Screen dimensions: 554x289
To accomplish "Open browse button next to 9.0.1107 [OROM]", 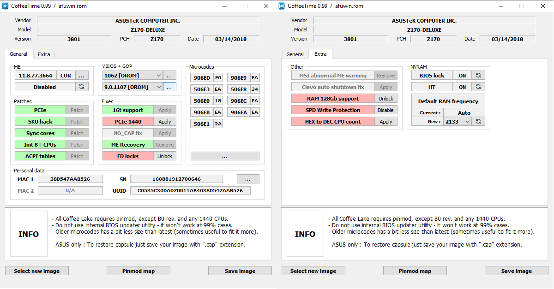I will (x=169, y=87).
